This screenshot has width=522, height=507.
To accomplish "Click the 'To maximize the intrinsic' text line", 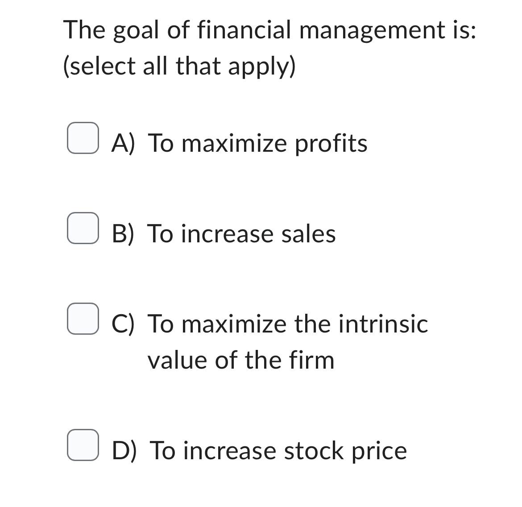I will tap(288, 324).
